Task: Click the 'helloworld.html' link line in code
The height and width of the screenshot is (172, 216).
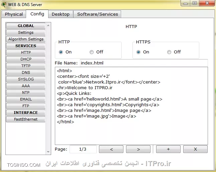Action: (x=110, y=99)
